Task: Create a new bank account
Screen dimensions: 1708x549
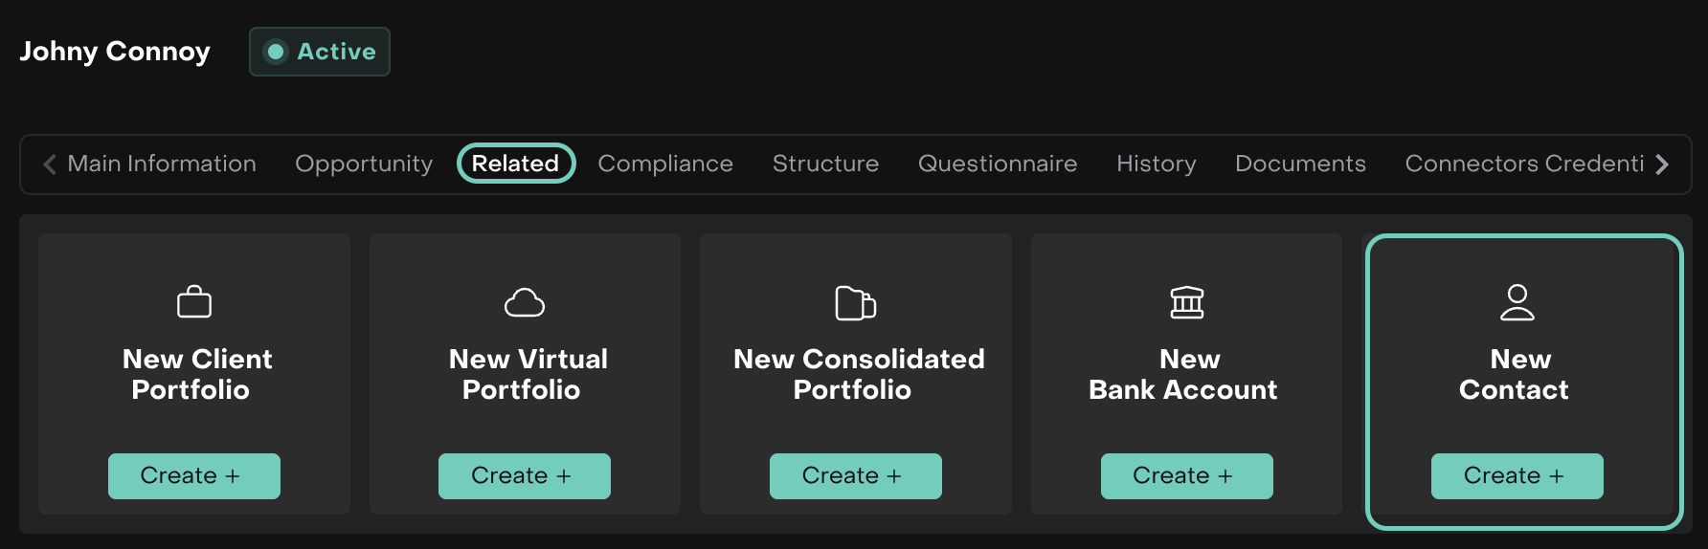Action: click(x=1186, y=476)
